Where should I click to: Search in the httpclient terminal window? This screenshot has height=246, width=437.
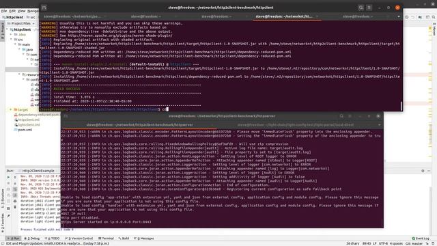(x=361, y=8)
